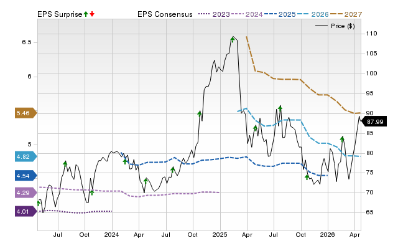Click the 2025 label on the date axis
The image size is (398, 238).
[x=220, y=234]
